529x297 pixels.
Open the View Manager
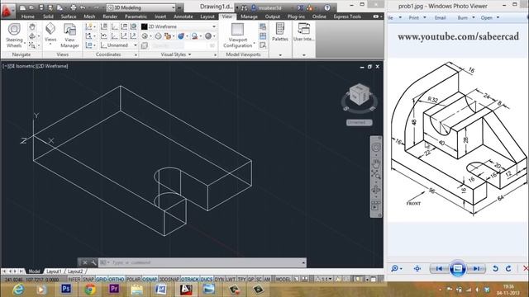[x=69, y=35]
